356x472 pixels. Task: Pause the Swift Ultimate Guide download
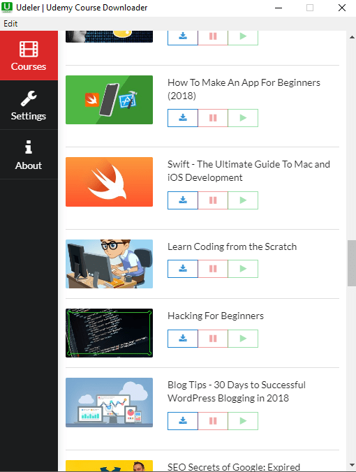[x=213, y=200]
